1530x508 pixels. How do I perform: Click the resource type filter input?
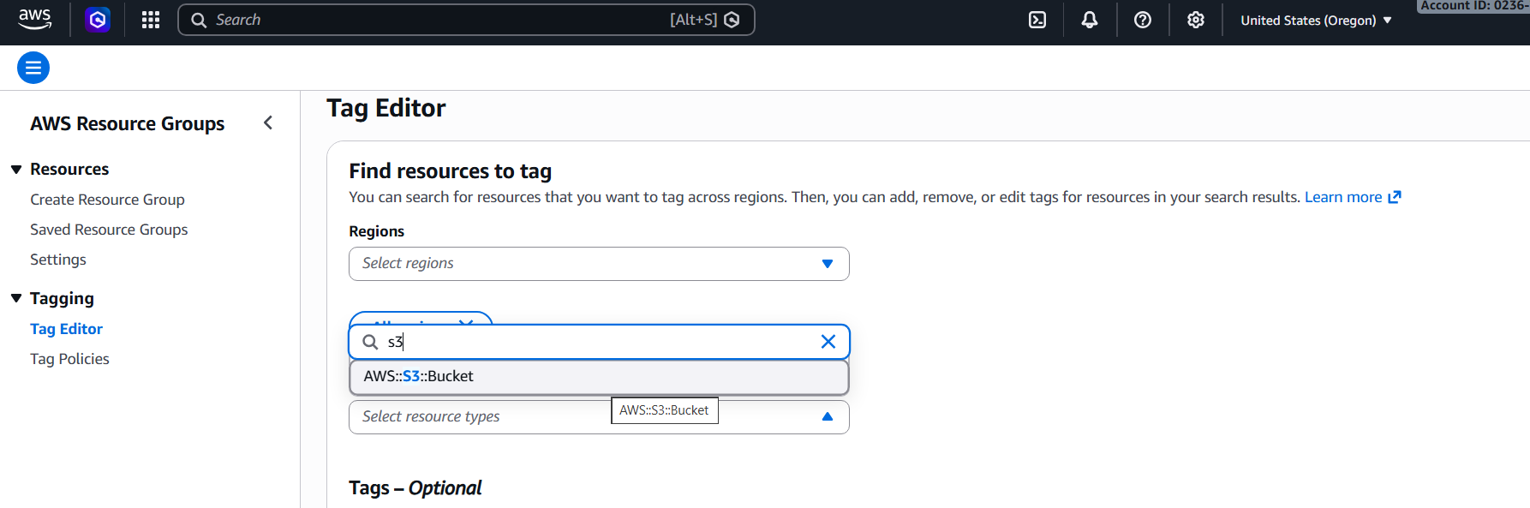(x=599, y=342)
